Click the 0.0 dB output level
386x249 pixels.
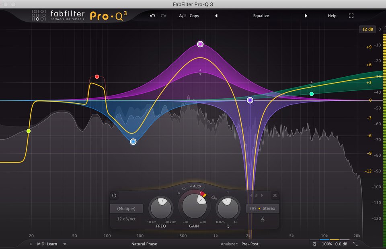341,244
